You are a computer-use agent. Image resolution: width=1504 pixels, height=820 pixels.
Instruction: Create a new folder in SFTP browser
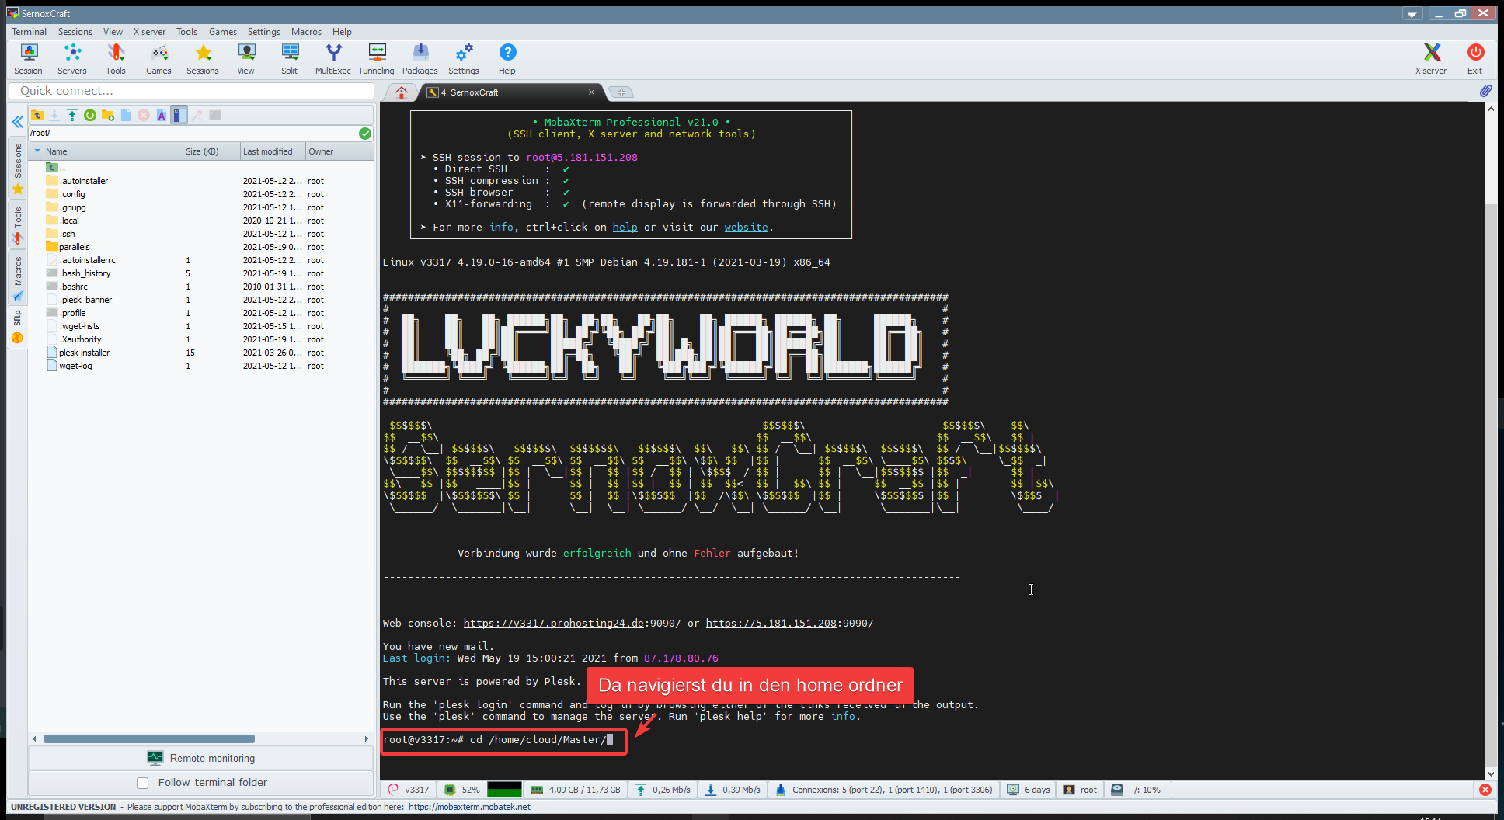point(108,115)
